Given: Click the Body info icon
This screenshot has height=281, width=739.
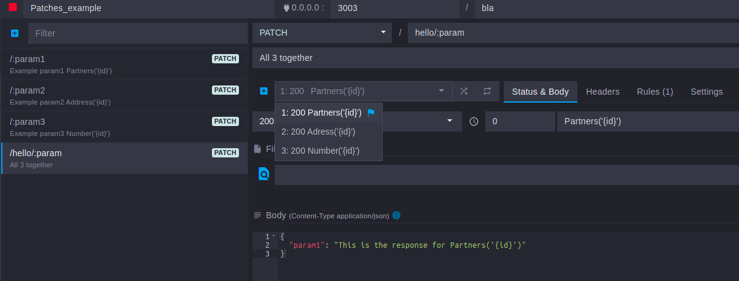Looking at the screenshot, I should pos(396,215).
